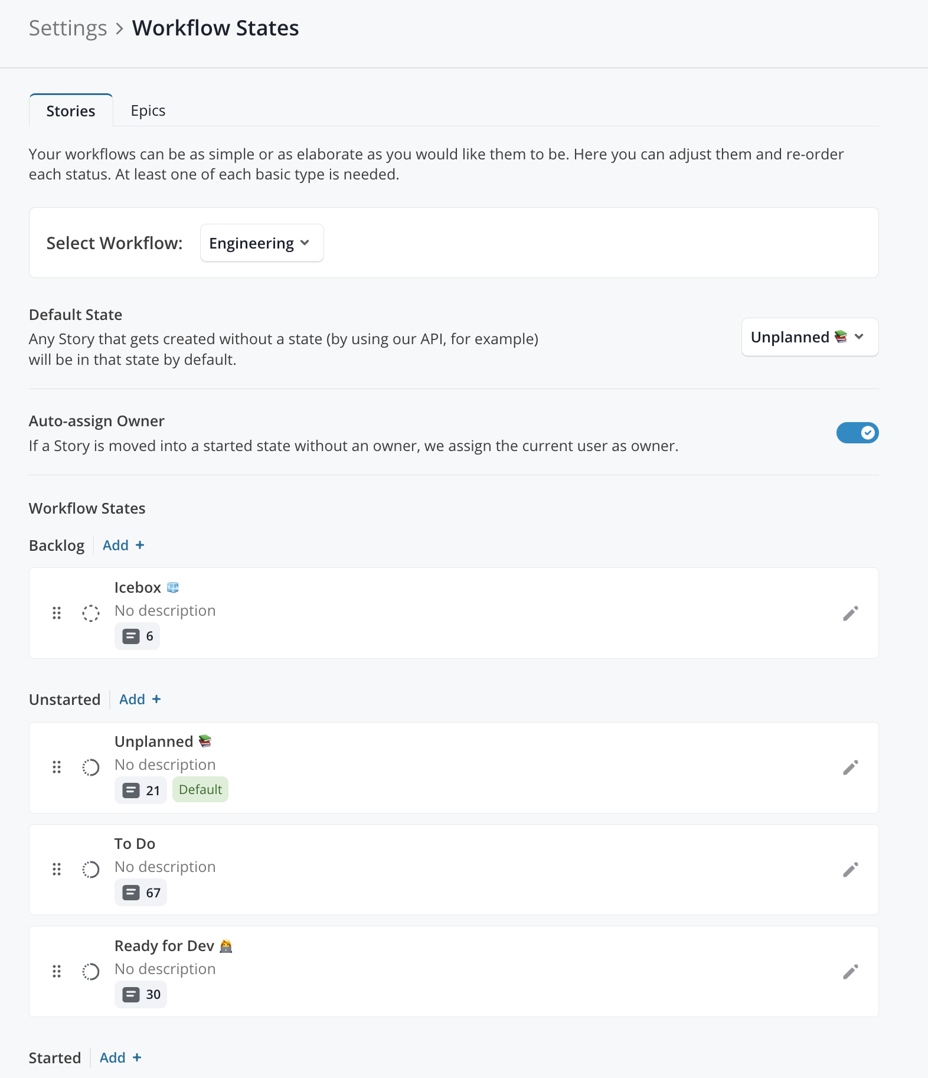Edit Ready for Dev via pencil icon

click(850, 972)
